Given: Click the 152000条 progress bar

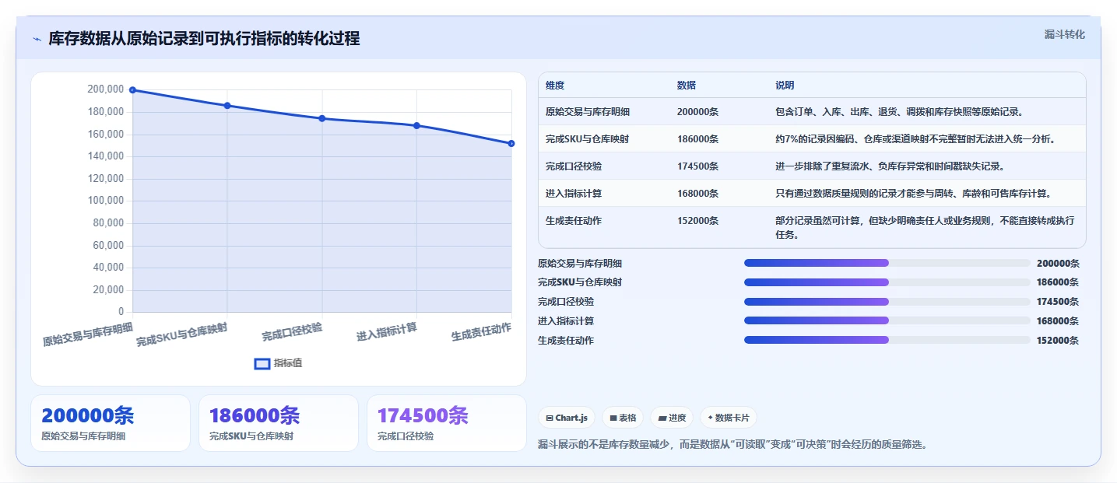Looking at the screenshot, I should point(887,340).
